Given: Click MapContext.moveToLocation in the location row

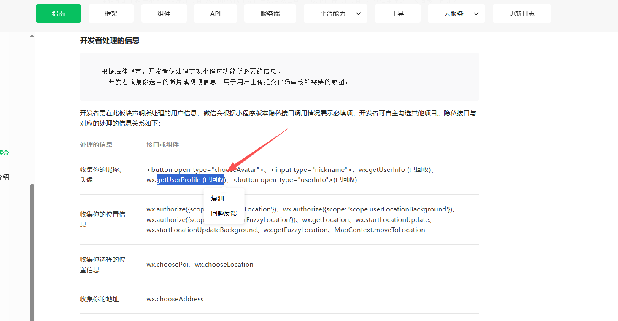Looking at the screenshot, I should coord(380,230).
